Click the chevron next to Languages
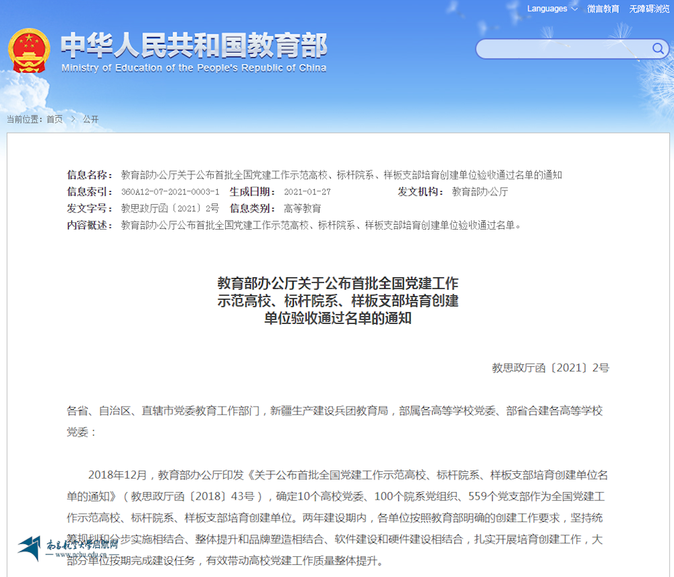Image resolution: width=674 pixels, height=577 pixels. [574, 9]
